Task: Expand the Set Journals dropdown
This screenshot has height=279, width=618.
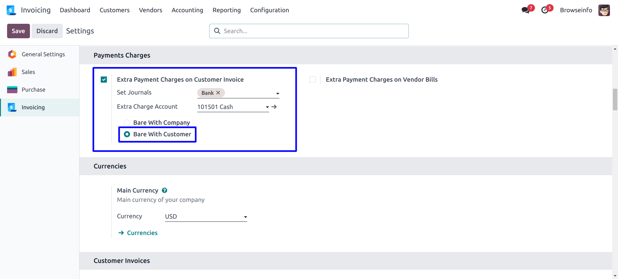Action: [277, 94]
